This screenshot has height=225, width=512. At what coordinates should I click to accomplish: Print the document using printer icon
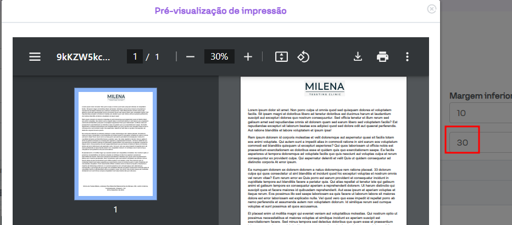(x=382, y=57)
